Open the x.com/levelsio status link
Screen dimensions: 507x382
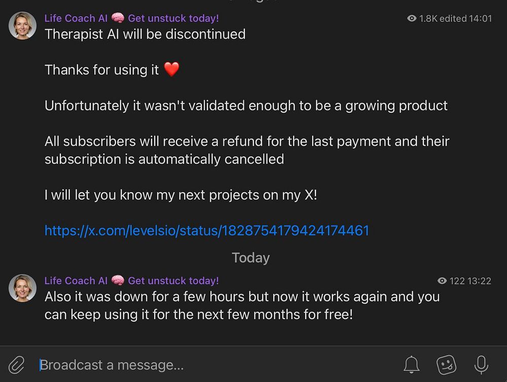click(207, 231)
